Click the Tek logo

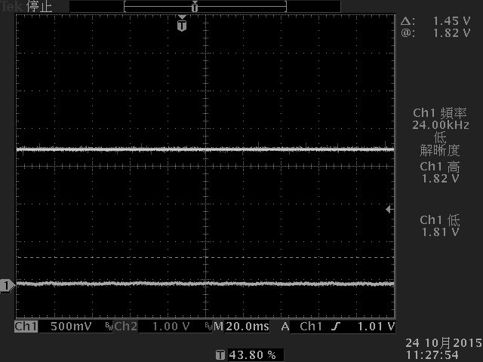pyautogui.click(x=12, y=7)
